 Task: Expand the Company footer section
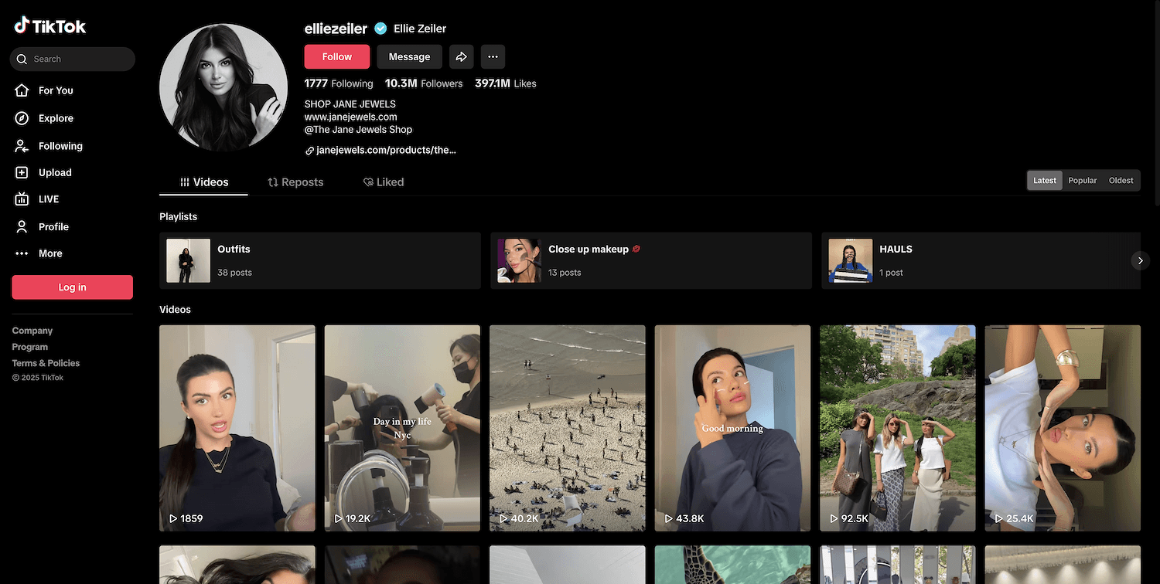pyautogui.click(x=32, y=331)
